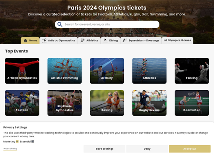Select the Fencing event thumbnail
The width and height of the screenshot is (214, 156).
[192, 71]
